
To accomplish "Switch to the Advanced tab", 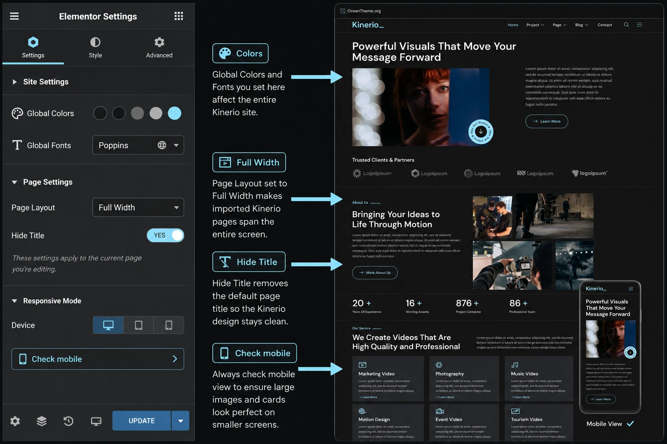I will point(159,48).
